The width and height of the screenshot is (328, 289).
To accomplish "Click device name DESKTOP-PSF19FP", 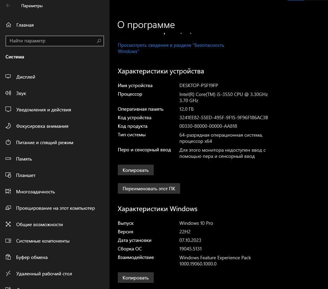I will tap(199, 85).
